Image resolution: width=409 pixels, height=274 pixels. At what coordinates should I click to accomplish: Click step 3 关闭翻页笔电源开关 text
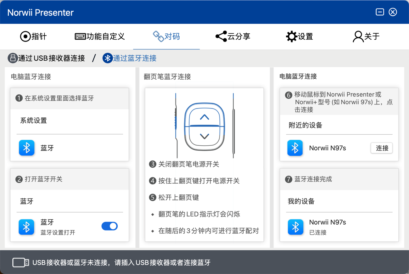click(189, 164)
